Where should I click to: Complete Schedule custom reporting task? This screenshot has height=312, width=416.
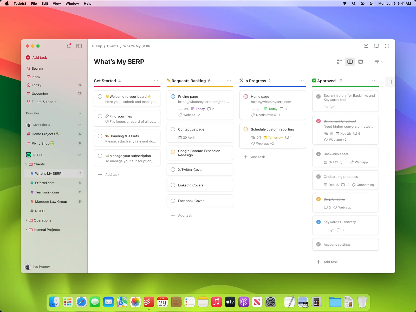pos(246,129)
